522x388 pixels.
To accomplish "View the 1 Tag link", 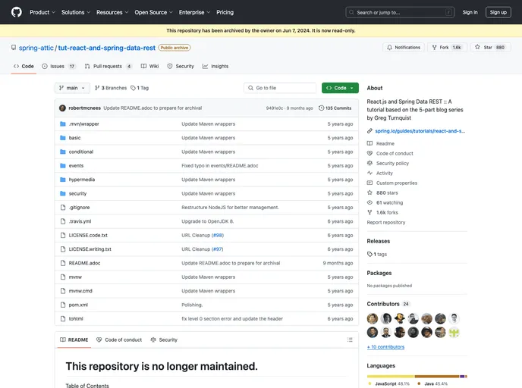I will point(140,88).
